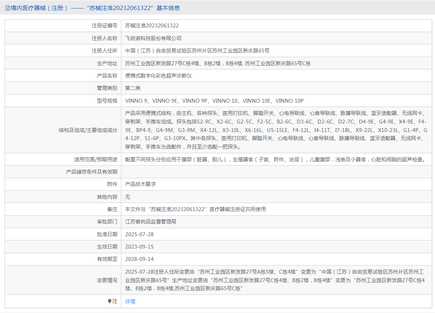The height and width of the screenshot is (313, 435).
Task: Select the value 产品技术要求
Action: click(x=140, y=184)
